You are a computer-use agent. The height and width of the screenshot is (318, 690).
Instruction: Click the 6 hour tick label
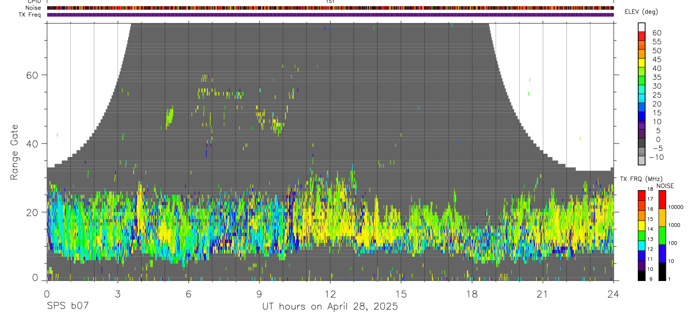(x=188, y=294)
